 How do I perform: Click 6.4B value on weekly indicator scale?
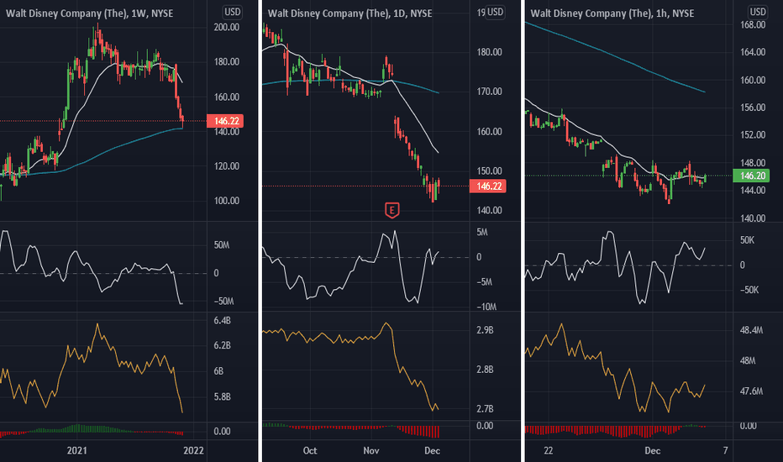223,321
